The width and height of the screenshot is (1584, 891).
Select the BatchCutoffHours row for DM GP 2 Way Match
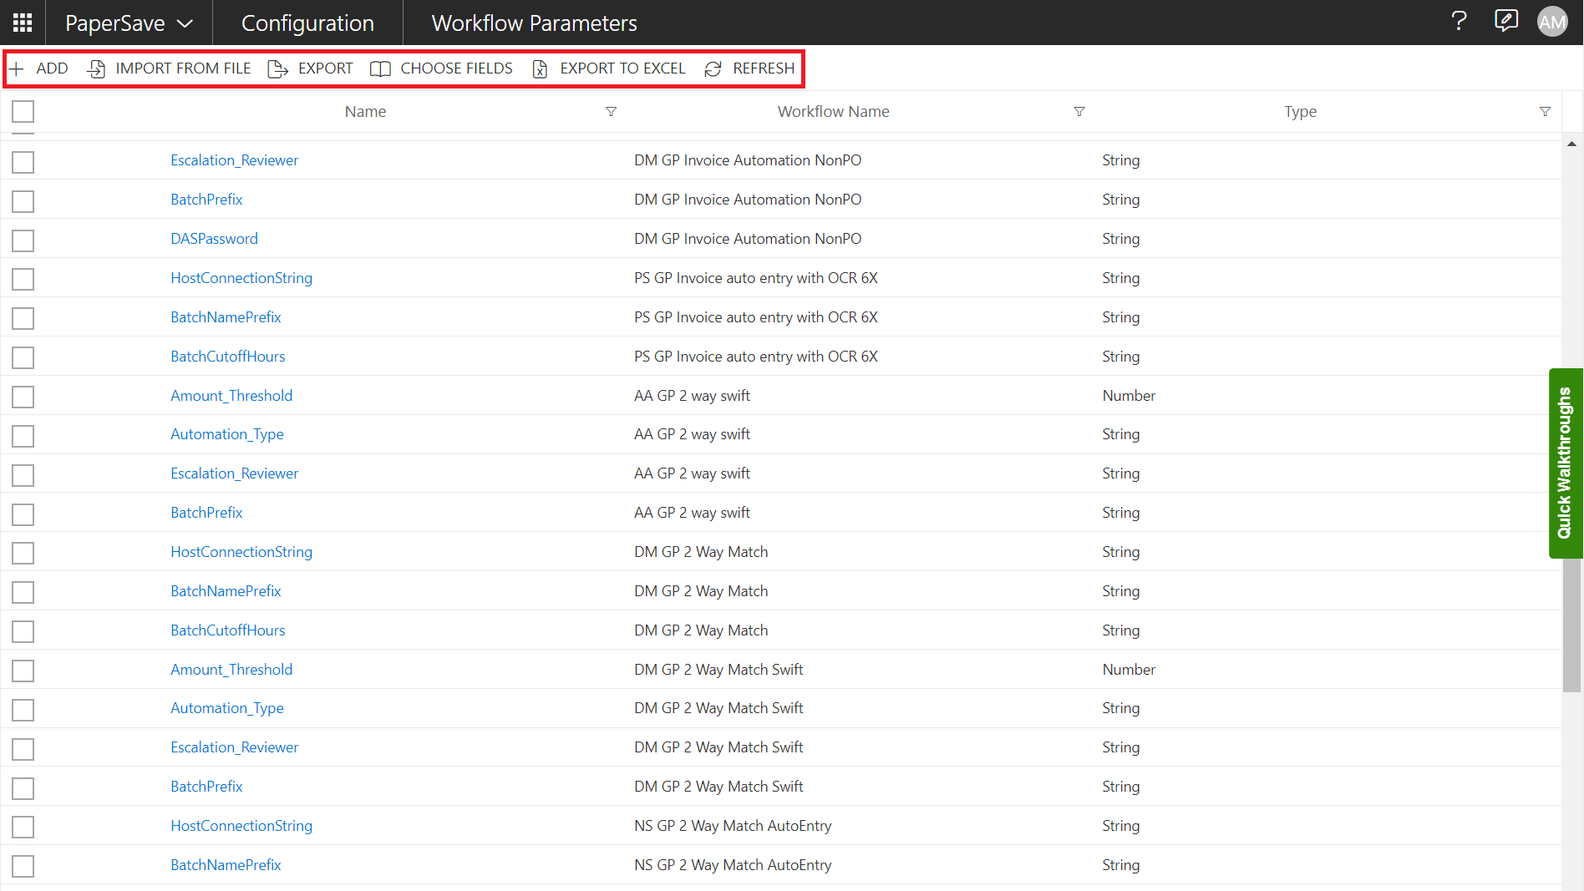23,631
